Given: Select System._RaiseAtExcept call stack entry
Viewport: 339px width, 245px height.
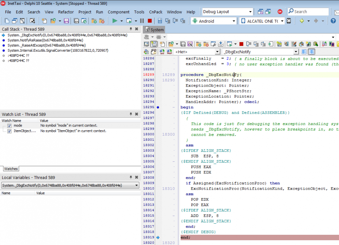Looking at the screenshot, I should tap(47, 45).
